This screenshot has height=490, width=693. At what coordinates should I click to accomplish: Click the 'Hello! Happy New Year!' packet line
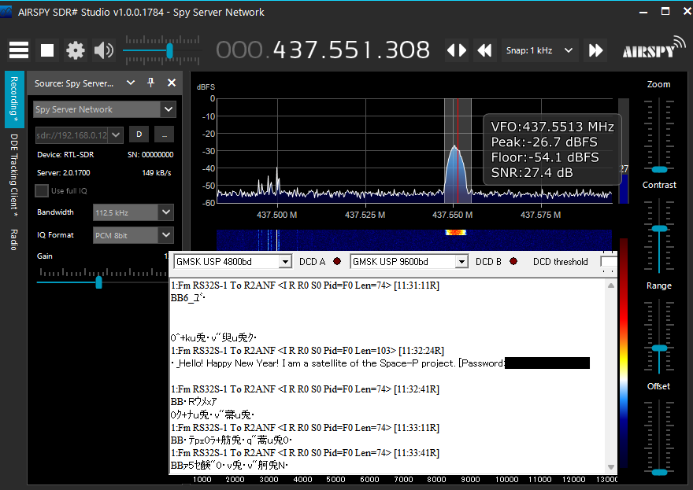tap(380, 363)
